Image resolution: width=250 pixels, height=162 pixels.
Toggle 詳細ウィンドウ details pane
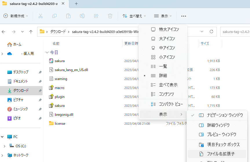click(217, 125)
